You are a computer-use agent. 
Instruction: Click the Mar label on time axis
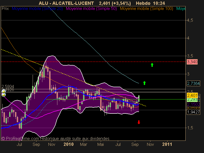pos(84,144)
